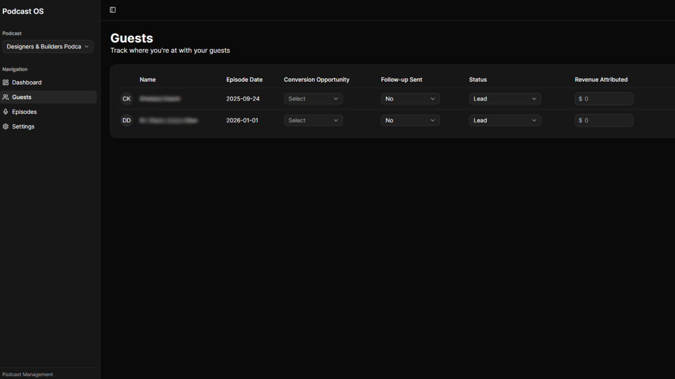Image resolution: width=675 pixels, height=379 pixels.
Task: Select Episodes in the navigation menu
Action: [x=25, y=111]
